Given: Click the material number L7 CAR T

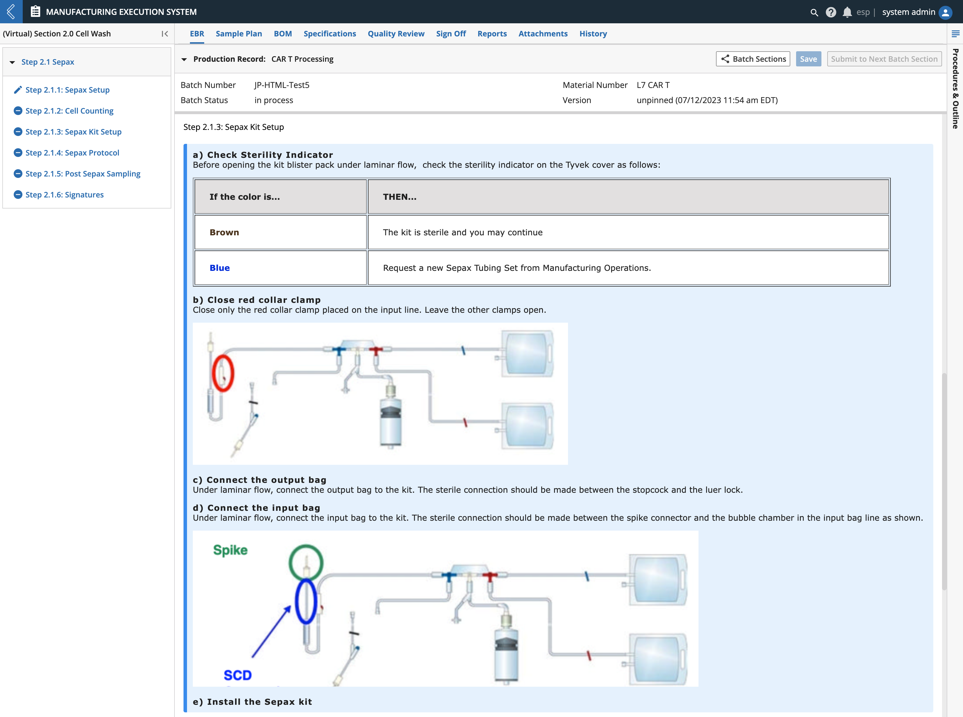Looking at the screenshot, I should pos(653,85).
